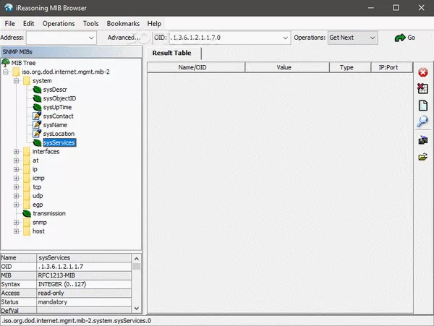Open the Address combo box dropdown

pos(90,37)
